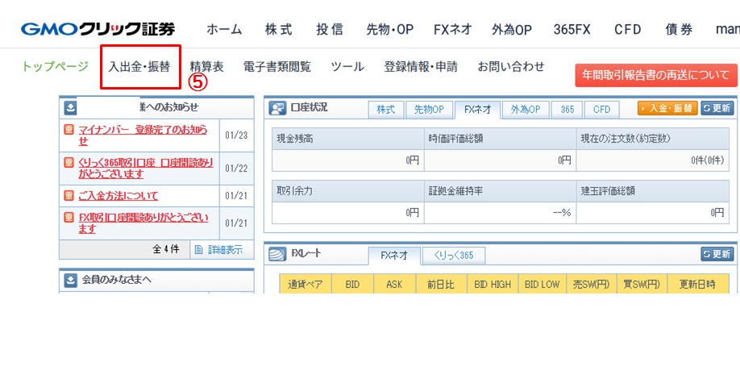
Task: Click 前日比 column header
Action: click(441, 284)
